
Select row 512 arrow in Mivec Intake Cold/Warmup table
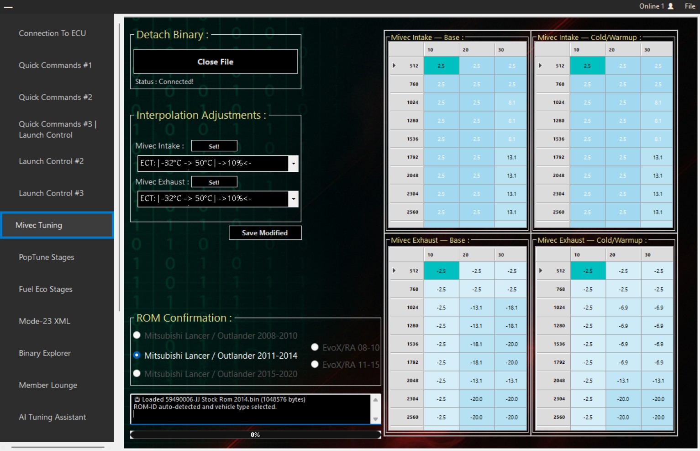(540, 66)
